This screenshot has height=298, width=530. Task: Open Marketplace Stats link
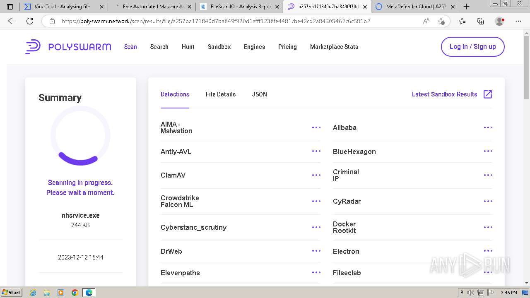(x=334, y=47)
